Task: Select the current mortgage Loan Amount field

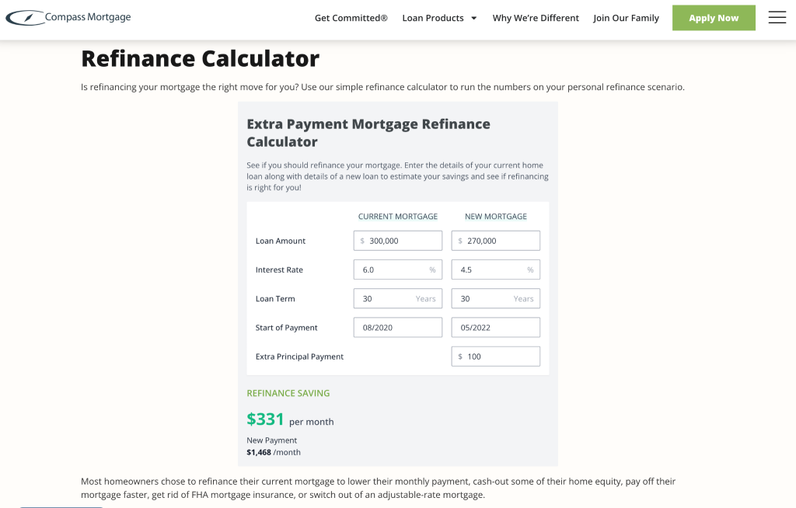Action: 397,240
